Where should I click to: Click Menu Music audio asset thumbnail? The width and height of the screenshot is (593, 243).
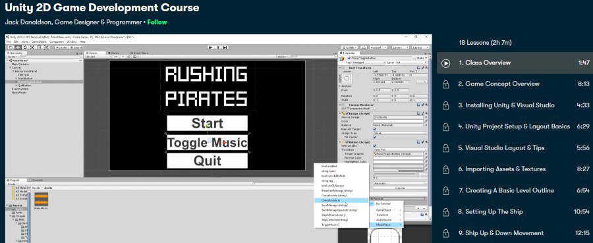42,199
